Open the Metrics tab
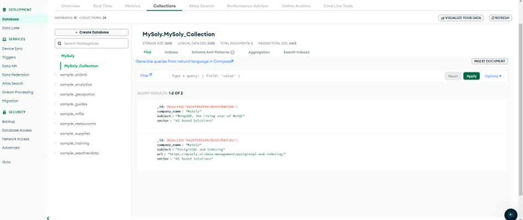Screen dimensions: 523x220 tap(133, 6)
